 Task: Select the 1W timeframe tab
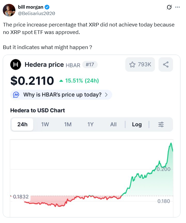pyautogui.click(x=46, y=125)
